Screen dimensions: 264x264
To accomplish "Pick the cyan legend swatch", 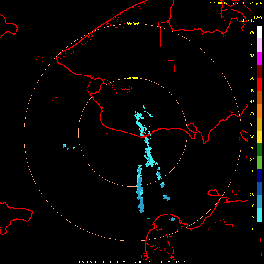I will [x=259, y=215].
